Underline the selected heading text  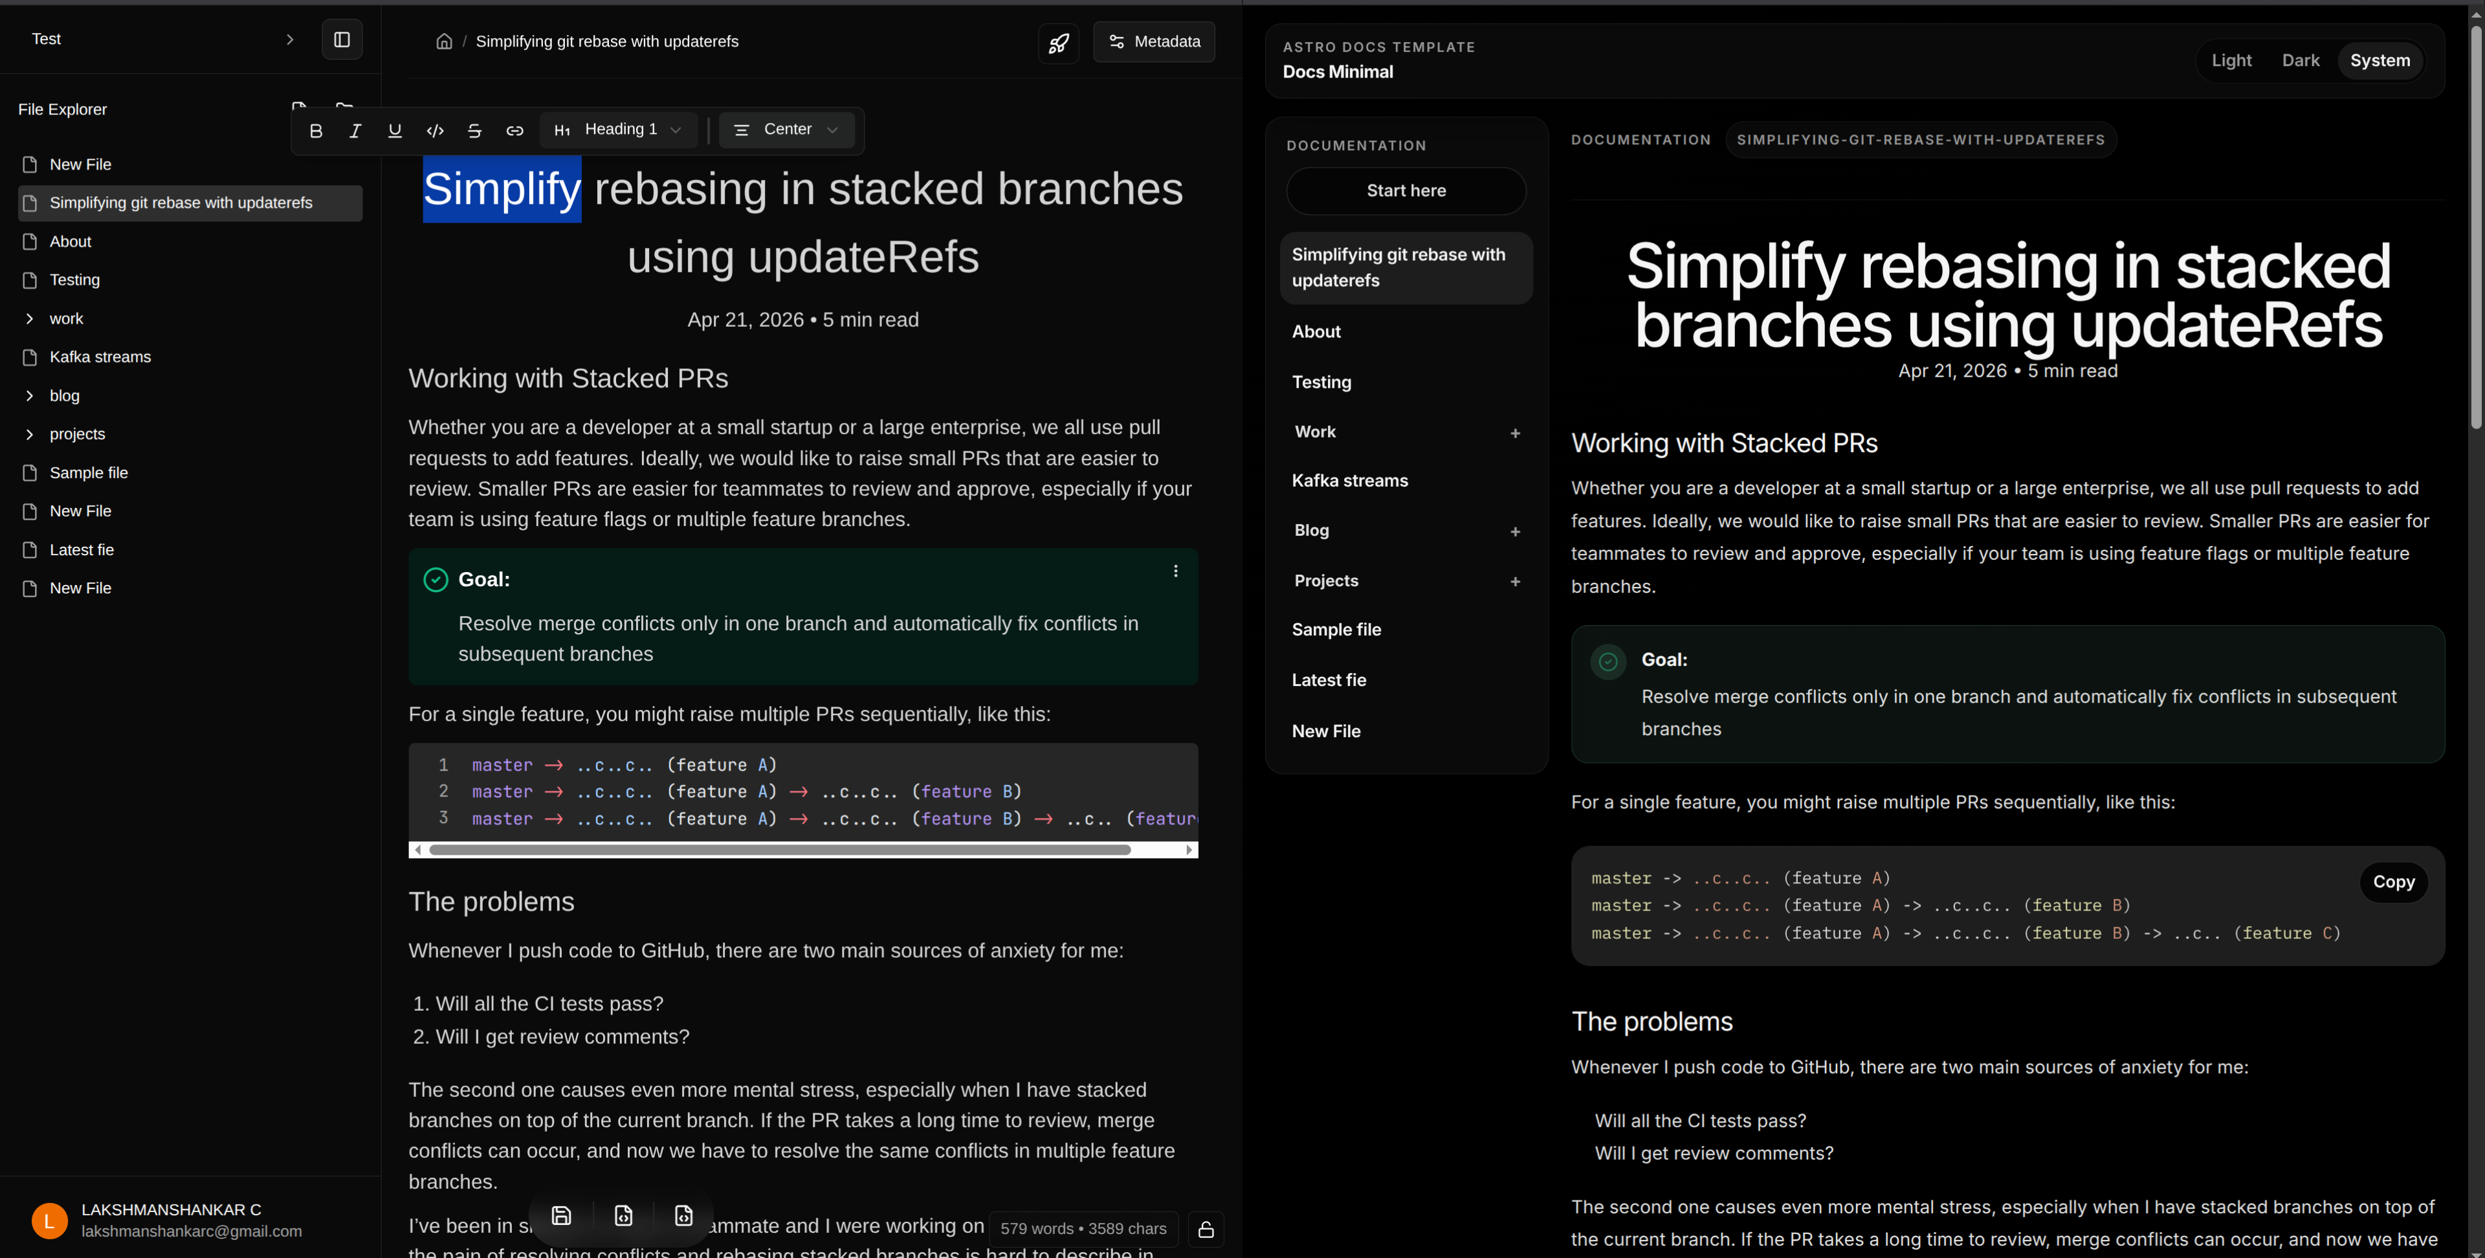395,130
